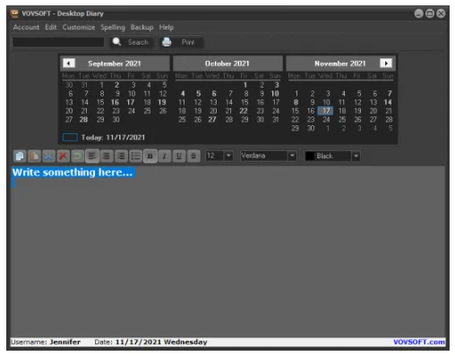Open the Customize menu

click(x=79, y=28)
